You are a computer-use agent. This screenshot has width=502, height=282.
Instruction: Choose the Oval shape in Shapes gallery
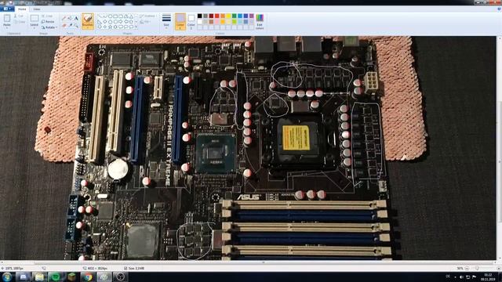[110, 16]
